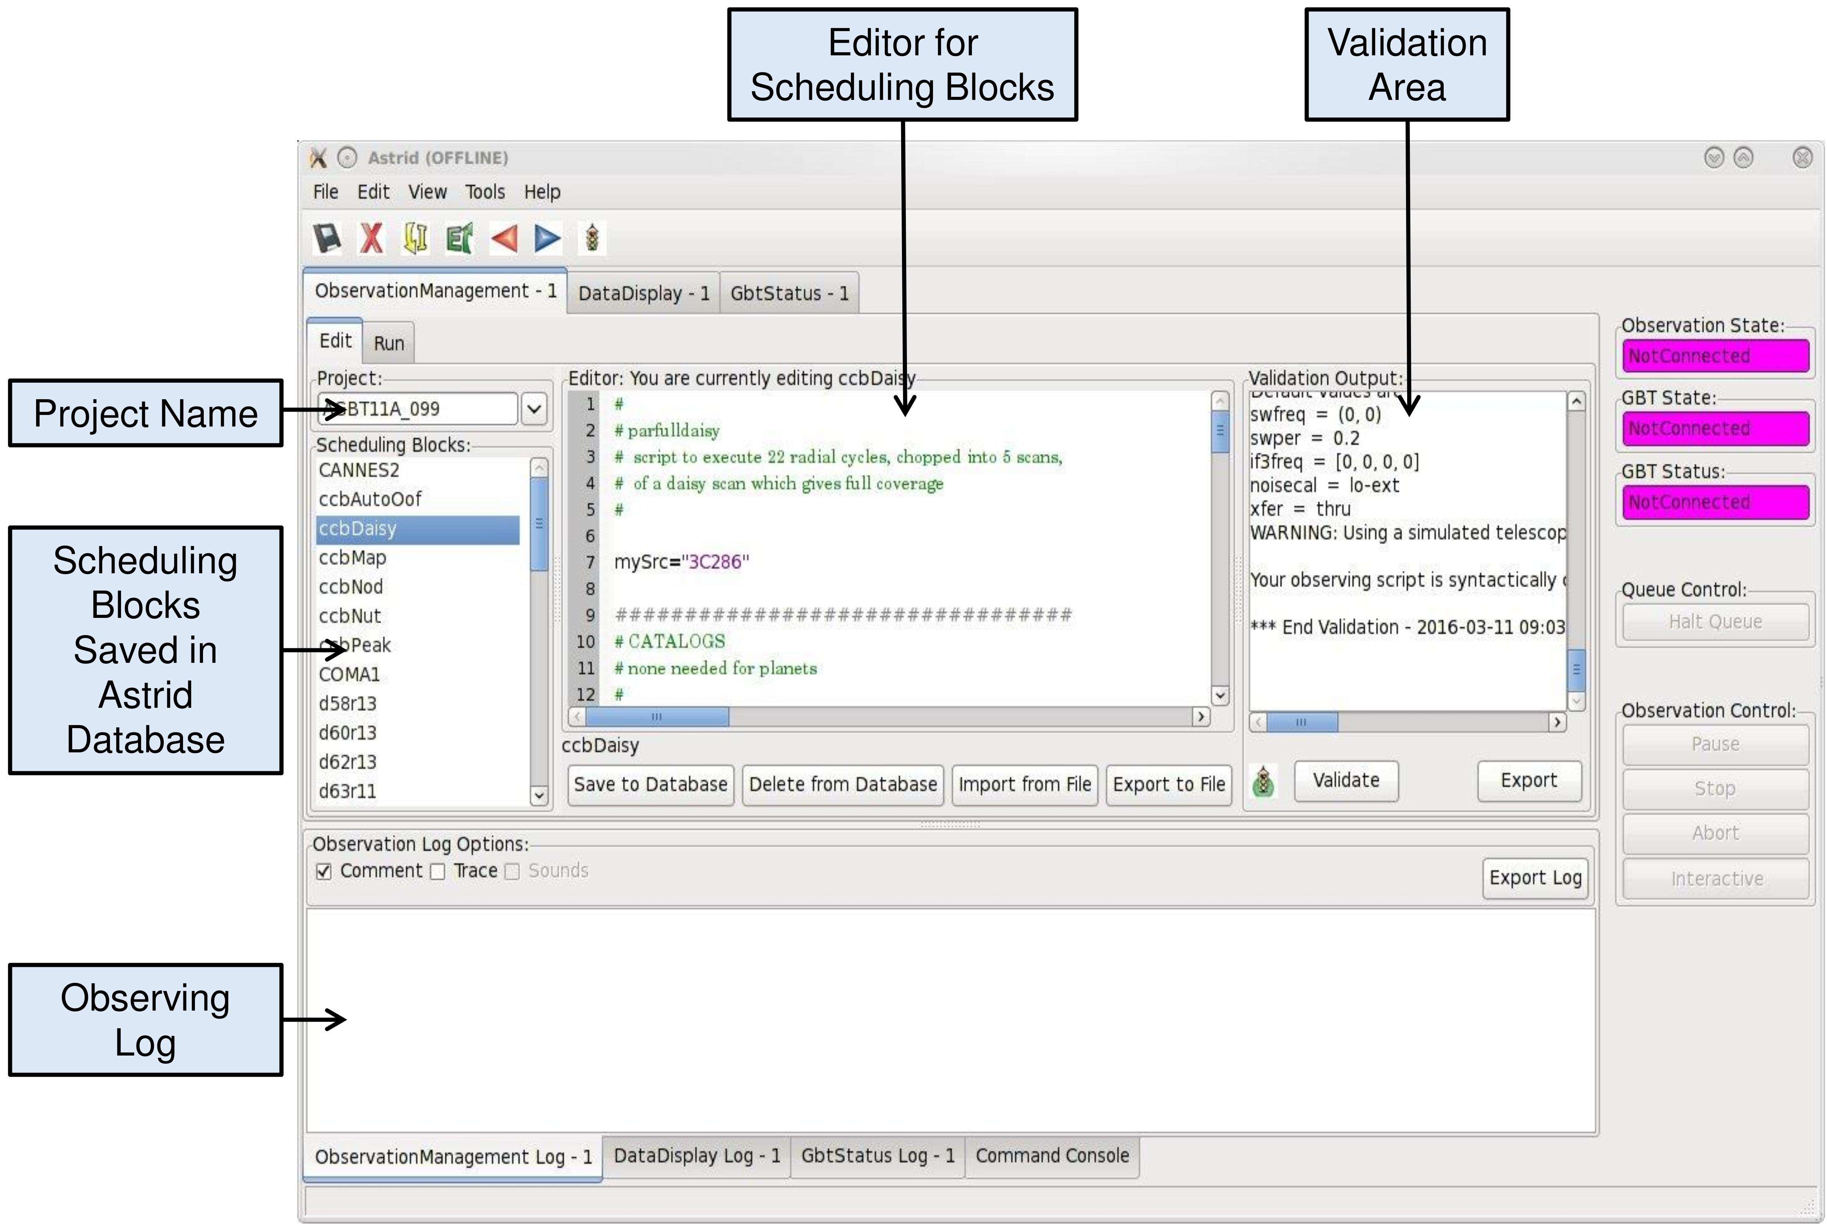Maximize the Astrid window
Image resolution: width=1827 pixels, height=1230 pixels.
pos(1743,158)
